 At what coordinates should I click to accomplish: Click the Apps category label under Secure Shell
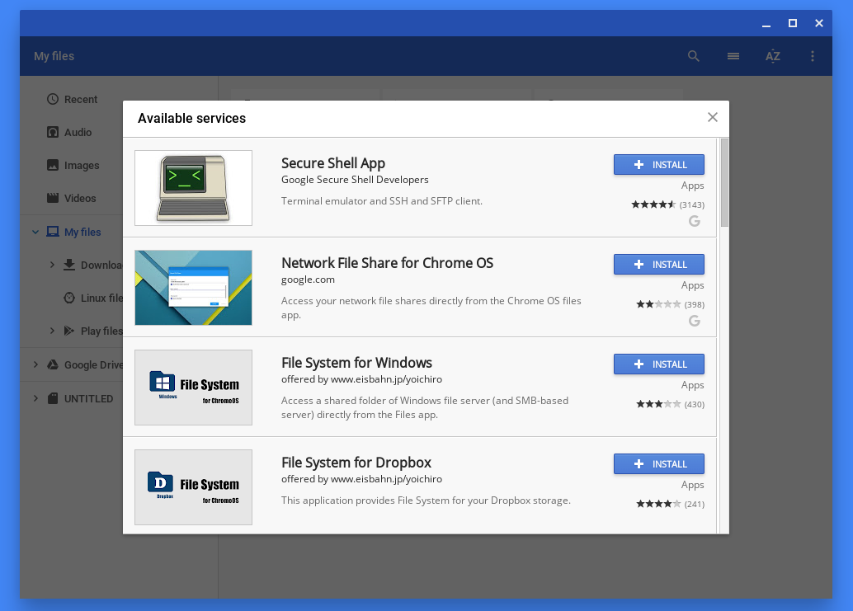pos(692,186)
